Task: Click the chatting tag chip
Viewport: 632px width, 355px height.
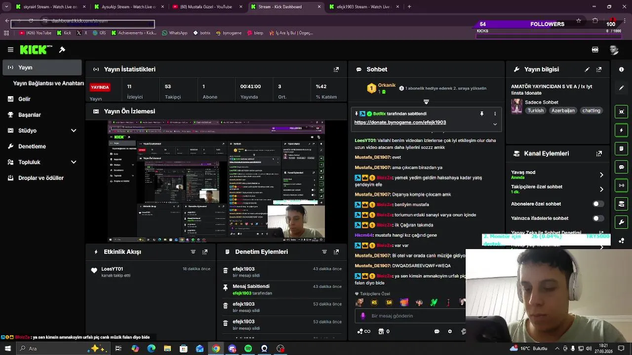Action: coord(591,110)
